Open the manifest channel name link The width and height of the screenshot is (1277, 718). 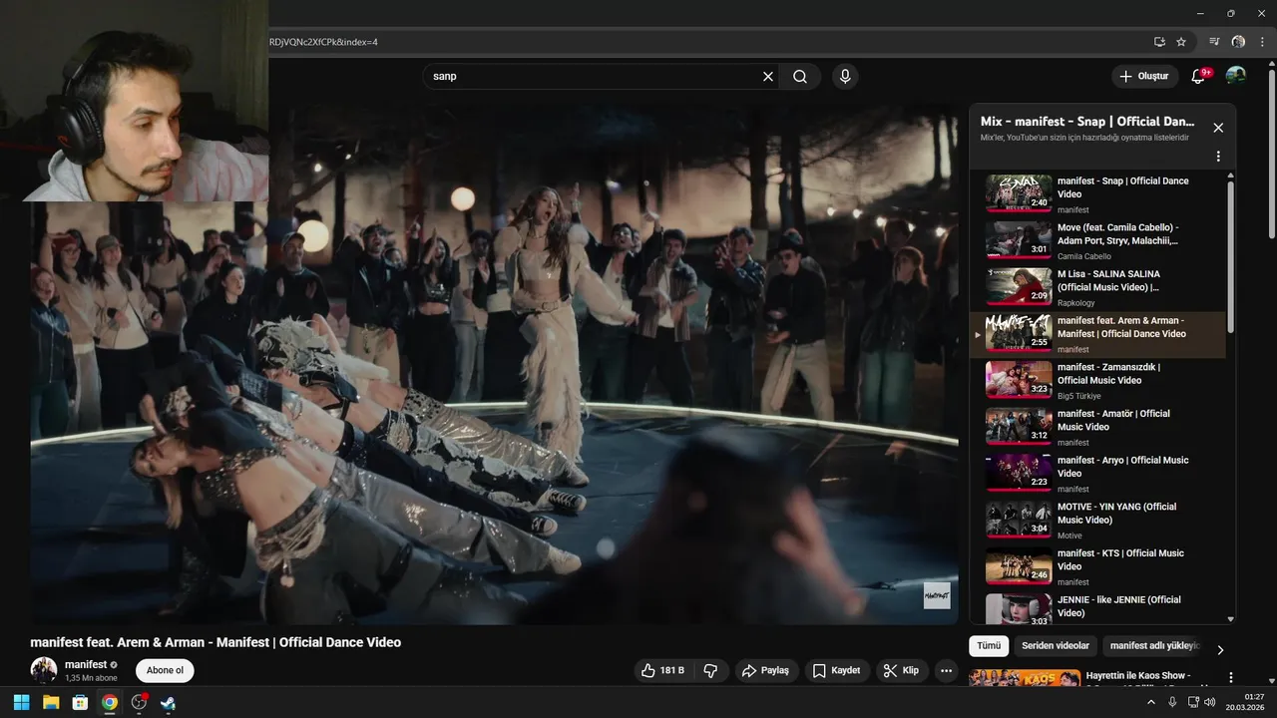(x=86, y=664)
